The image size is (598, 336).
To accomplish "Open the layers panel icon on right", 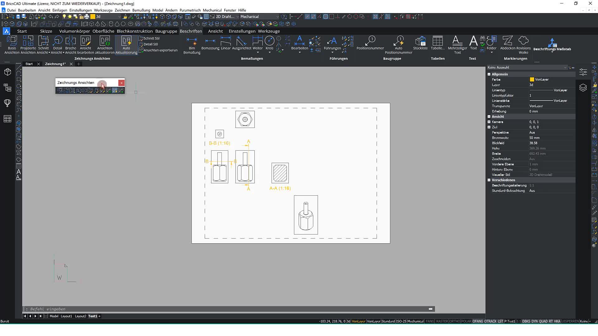I will (583, 87).
